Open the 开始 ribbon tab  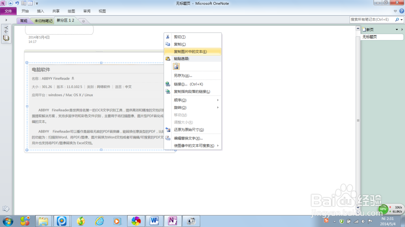(x=25, y=11)
